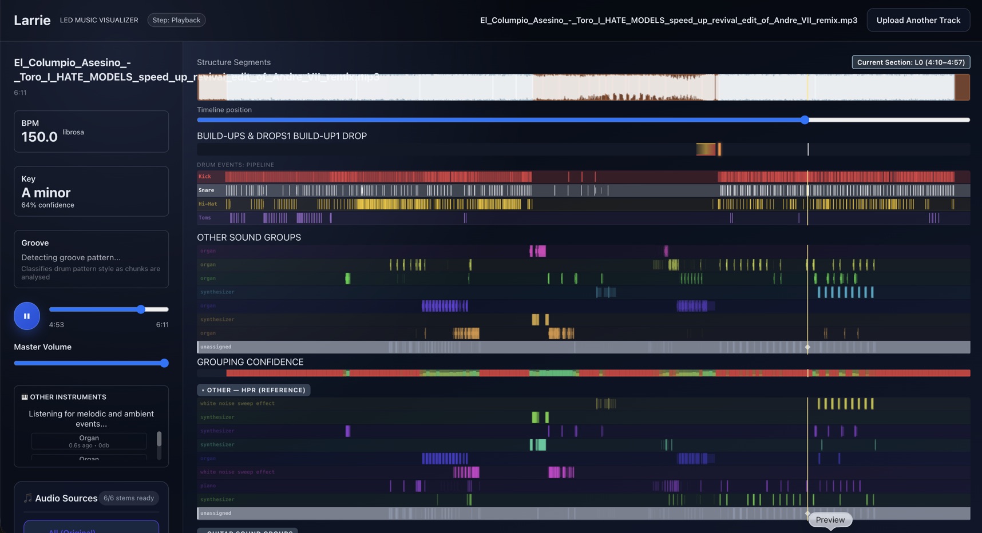982x533 pixels.
Task: Click the Step: Playback badge
Action: click(176, 20)
